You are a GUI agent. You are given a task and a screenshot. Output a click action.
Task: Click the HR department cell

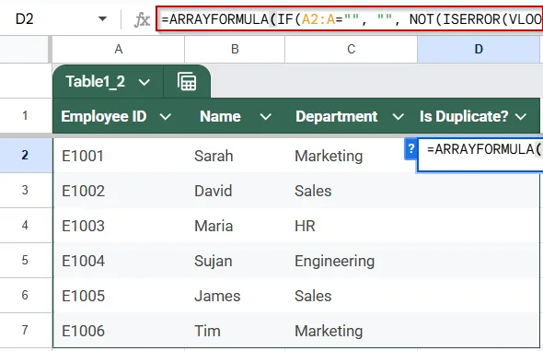pyautogui.click(x=352, y=226)
